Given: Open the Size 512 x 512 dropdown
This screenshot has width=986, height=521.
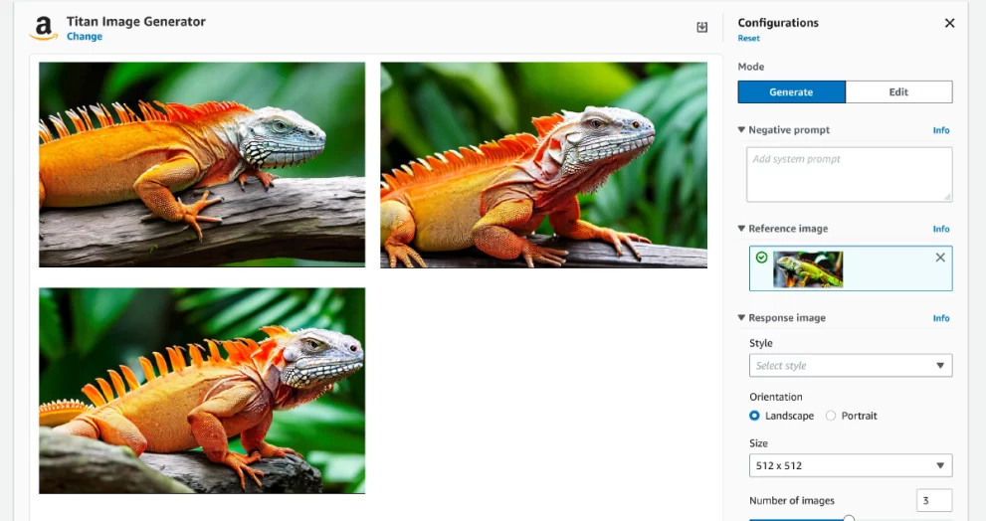Looking at the screenshot, I should [x=851, y=465].
